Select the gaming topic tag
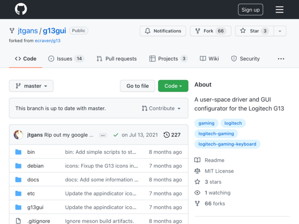 click(206, 123)
